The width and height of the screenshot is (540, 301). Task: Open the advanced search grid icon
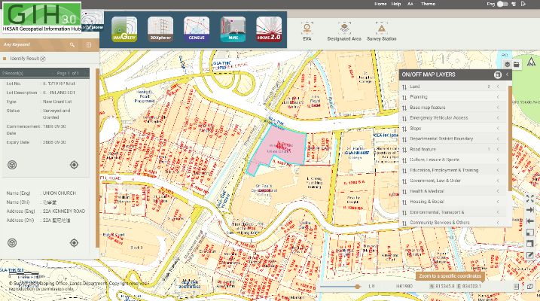click(x=89, y=44)
